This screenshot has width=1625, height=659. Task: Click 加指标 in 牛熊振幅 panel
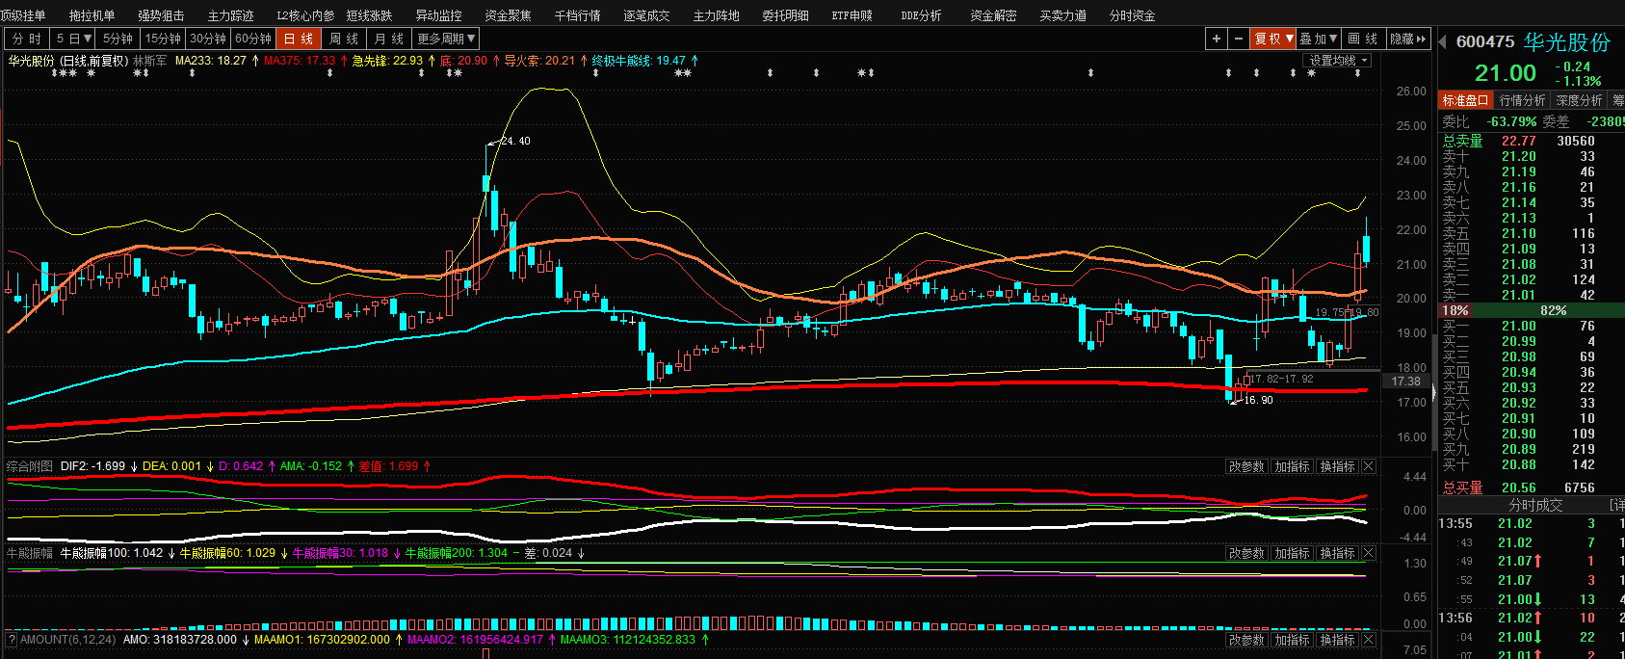tap(1293, 553)
